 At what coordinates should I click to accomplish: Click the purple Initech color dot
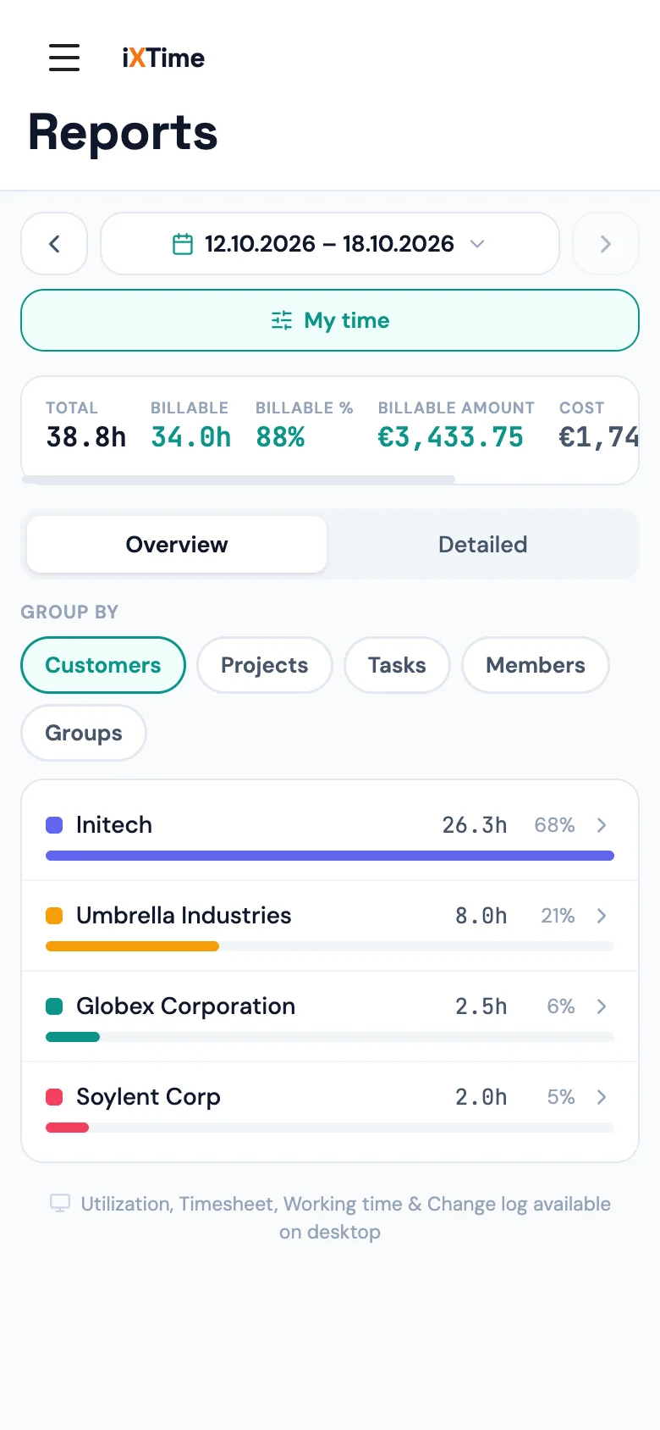click(54, 825)
